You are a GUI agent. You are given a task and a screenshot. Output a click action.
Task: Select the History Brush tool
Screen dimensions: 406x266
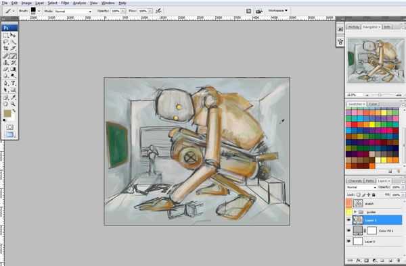coord(13,63)
